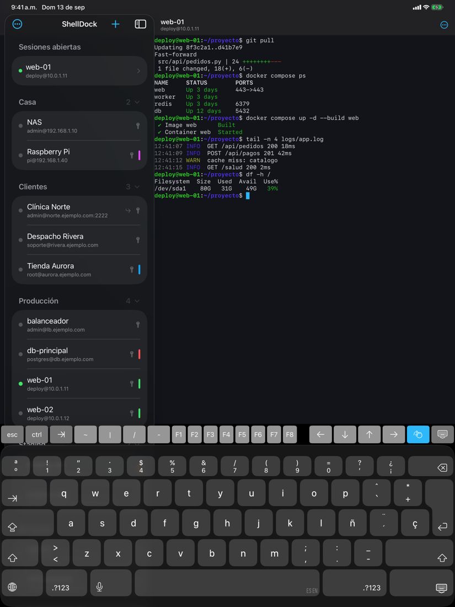Open the balanceador host
The image size is (455, 607).
point(79,325)
